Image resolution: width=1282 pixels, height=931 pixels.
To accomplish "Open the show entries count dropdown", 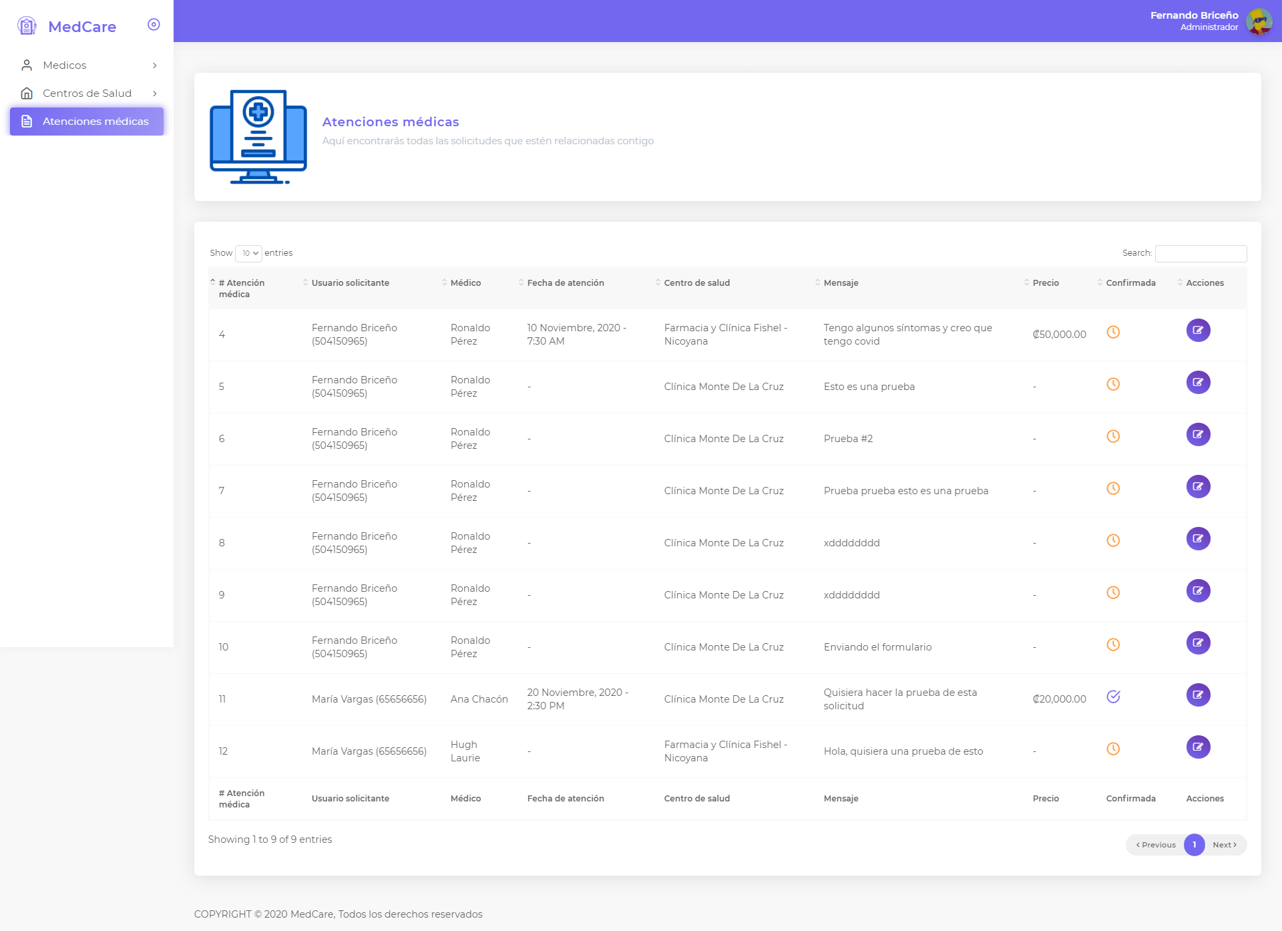I will (249, 253).
